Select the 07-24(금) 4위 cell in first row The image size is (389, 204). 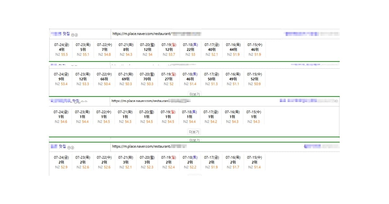coord(61,50)
